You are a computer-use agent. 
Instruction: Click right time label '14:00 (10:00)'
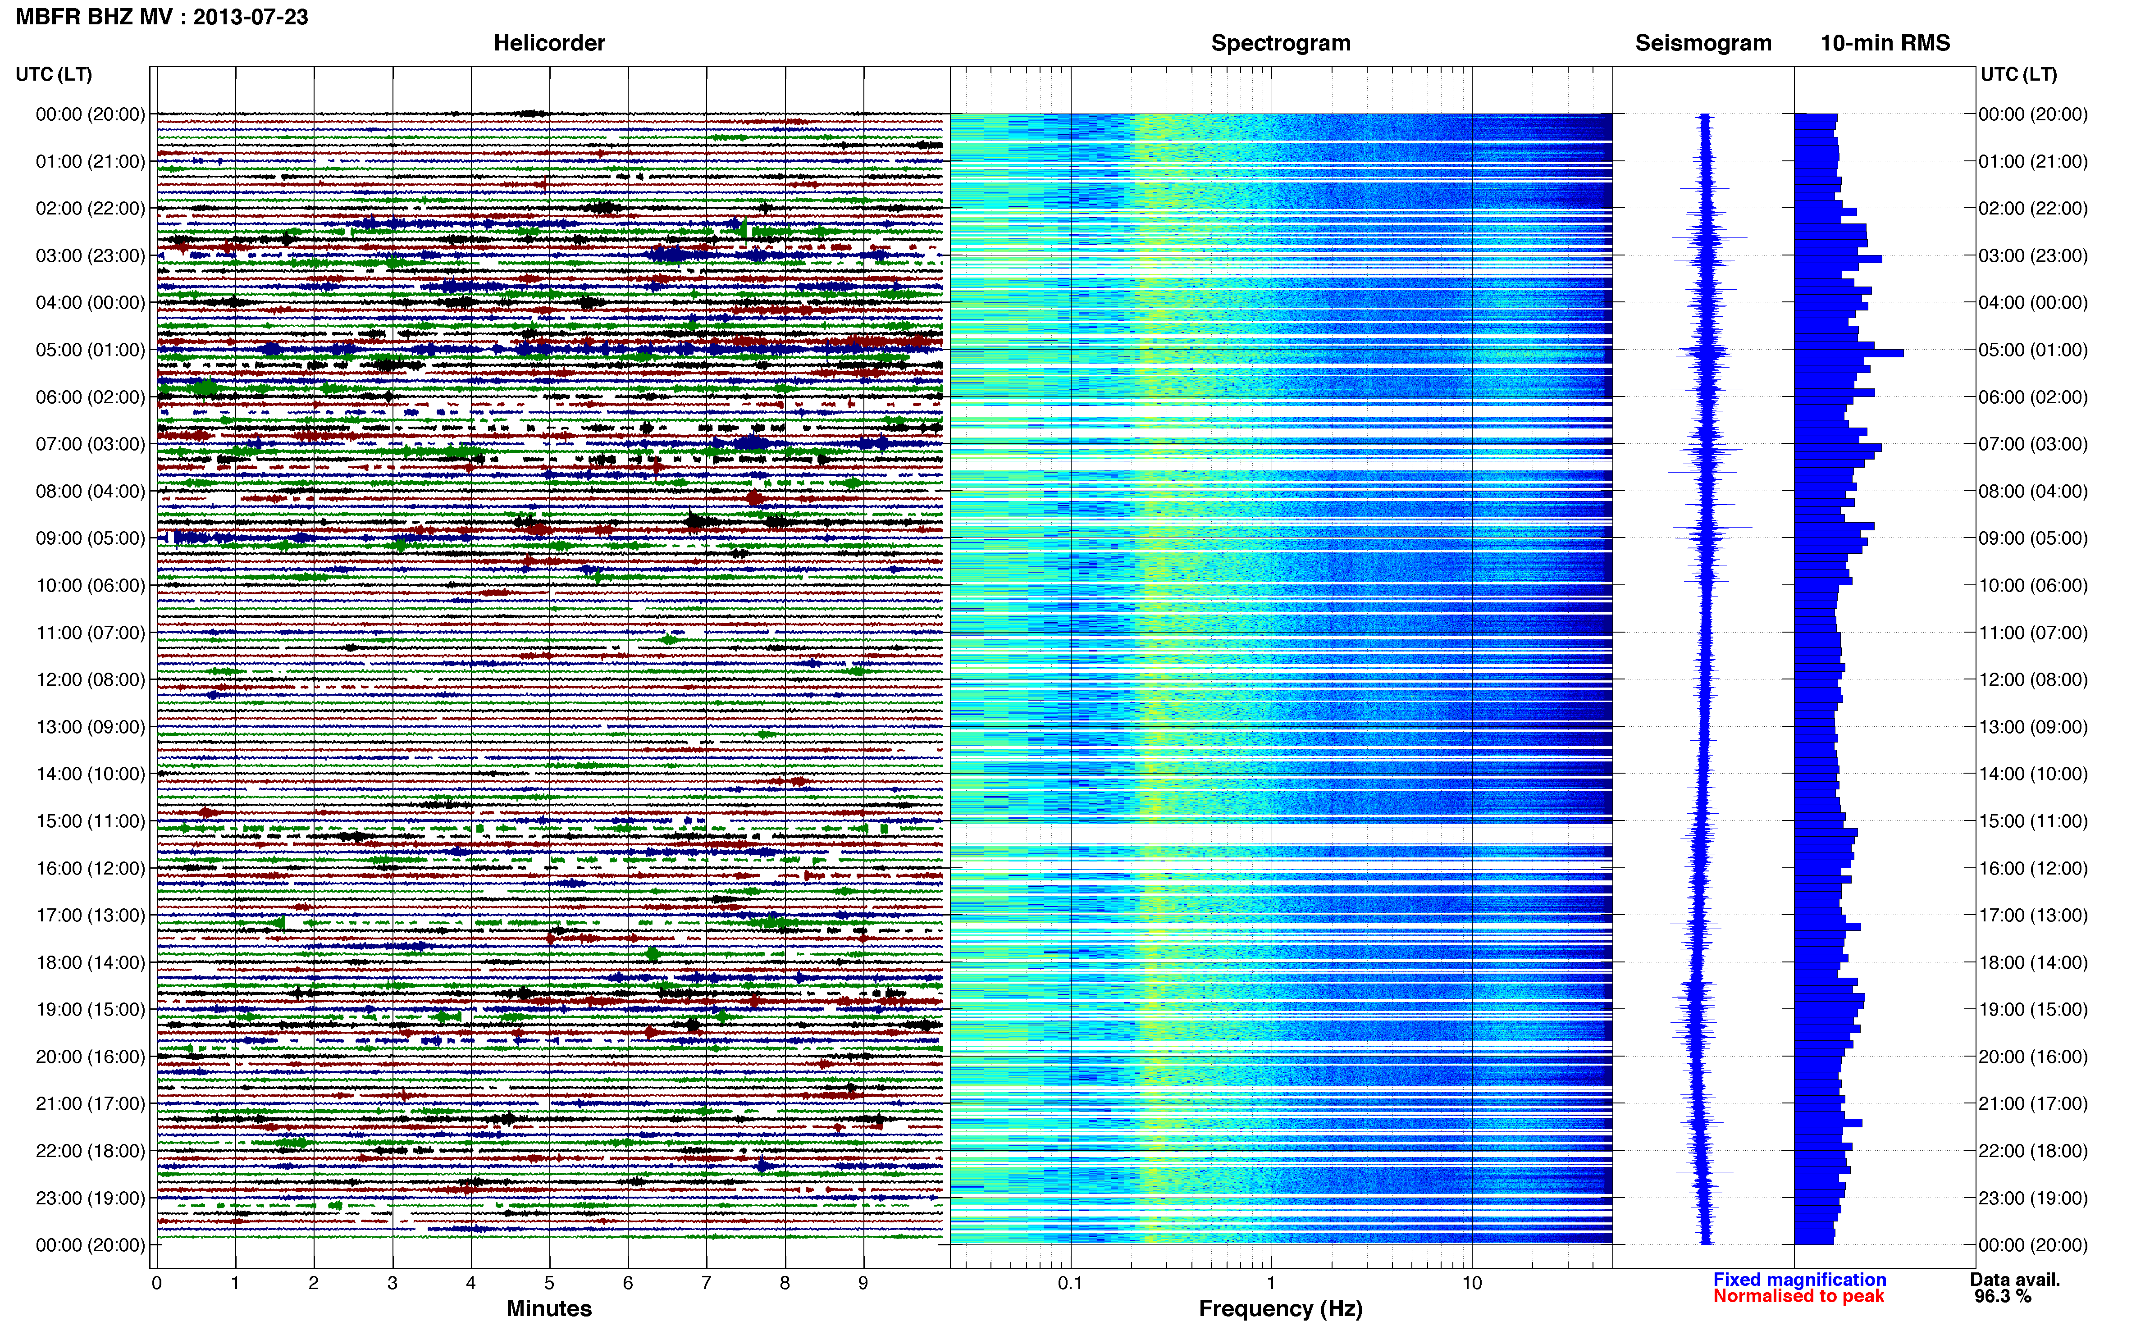pos(2033,774)
